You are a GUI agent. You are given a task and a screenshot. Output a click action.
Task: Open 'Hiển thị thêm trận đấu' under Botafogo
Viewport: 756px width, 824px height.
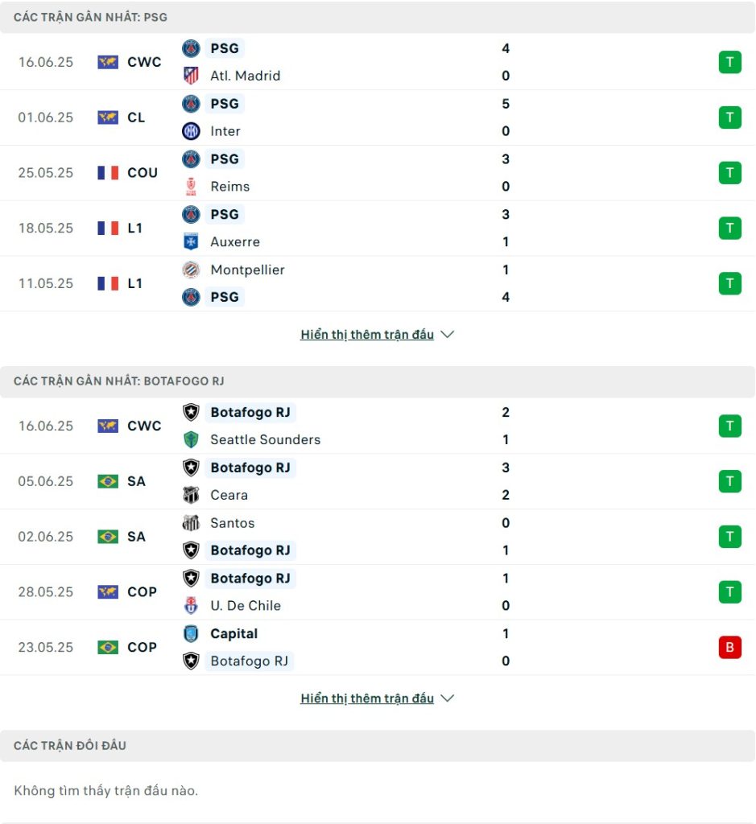coord(367,698)
